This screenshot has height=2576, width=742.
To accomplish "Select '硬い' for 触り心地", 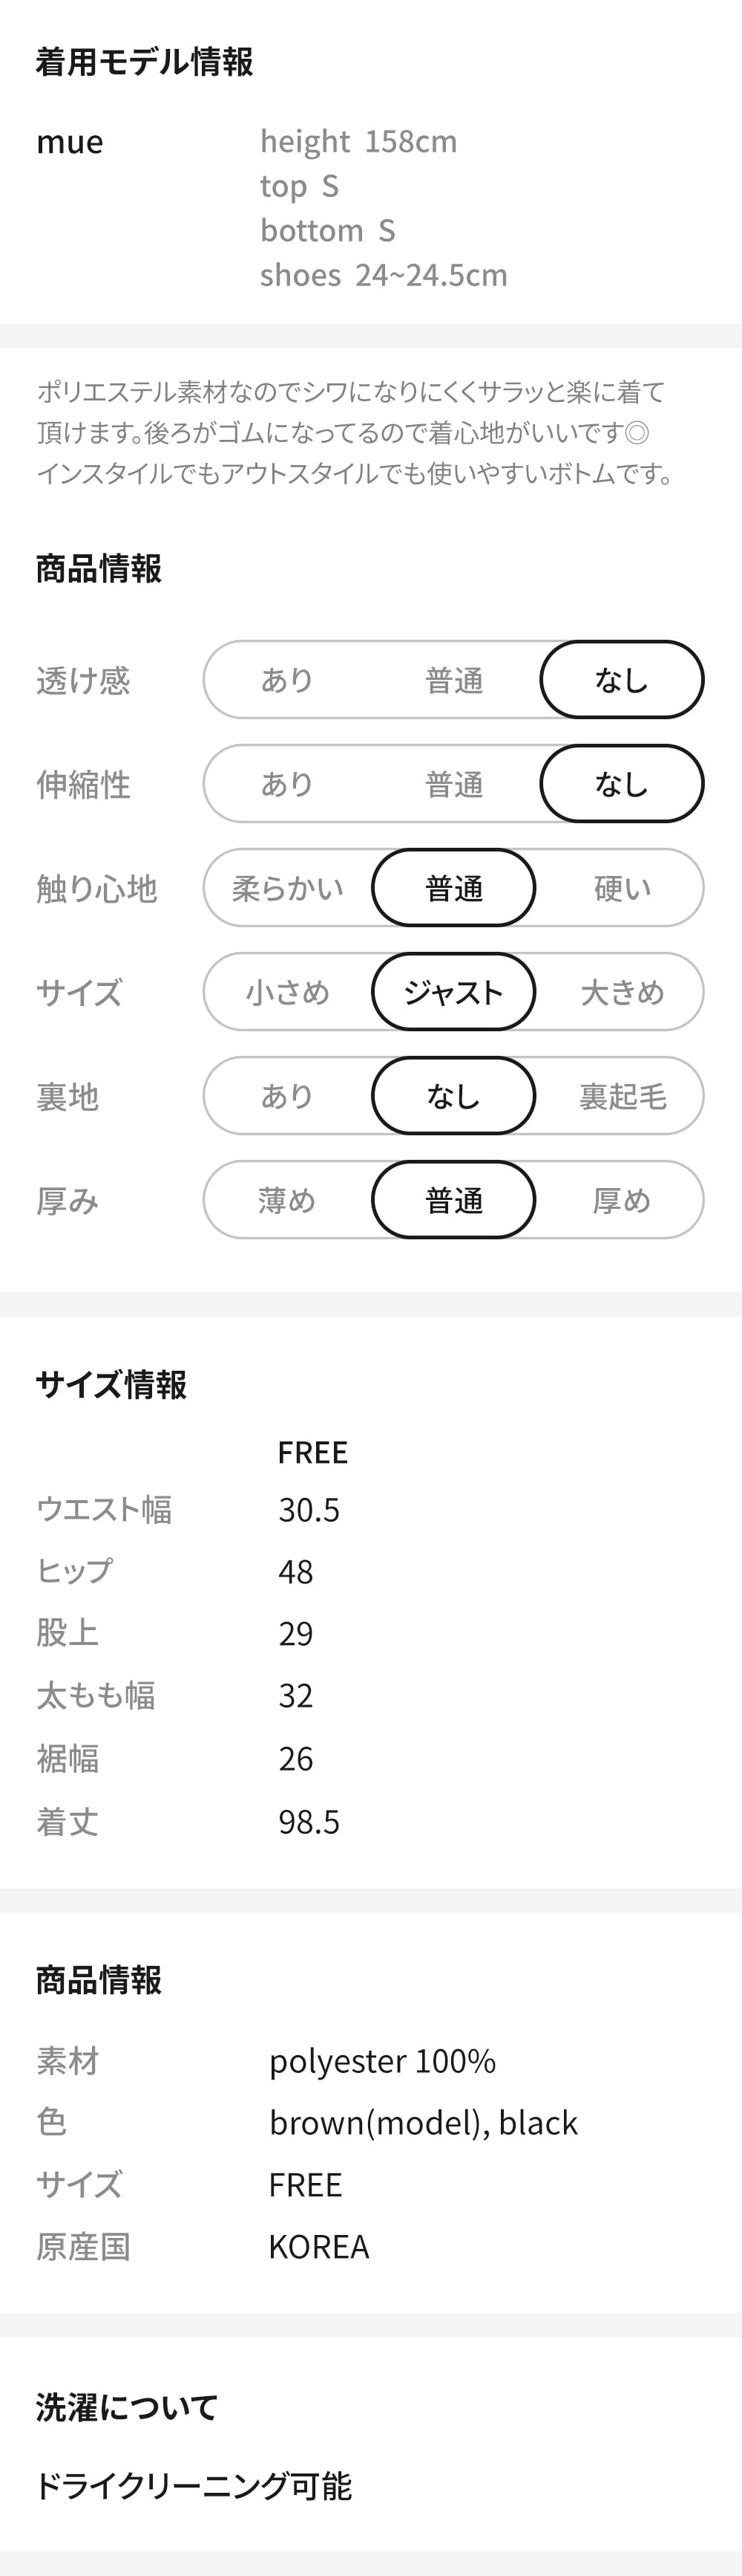I will 621,888.
